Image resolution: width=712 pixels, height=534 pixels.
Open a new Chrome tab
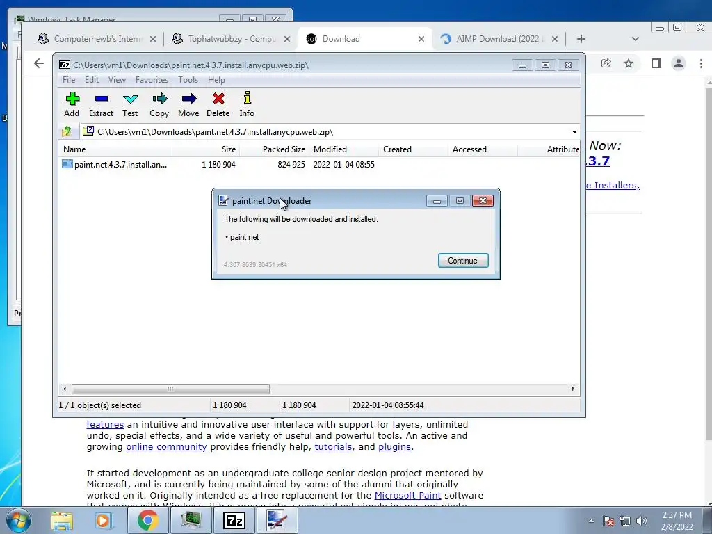(x=581, y=39)
